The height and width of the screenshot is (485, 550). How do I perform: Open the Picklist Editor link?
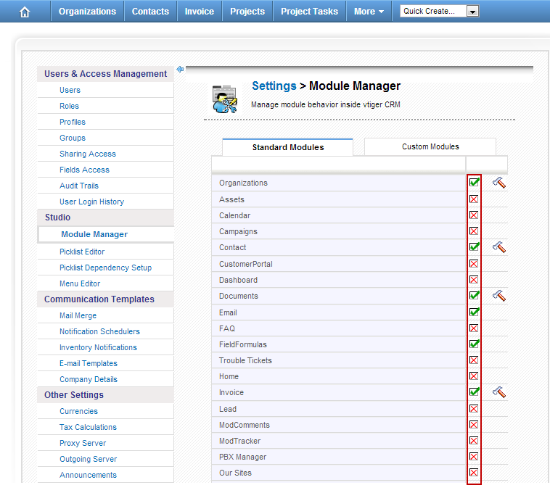pos(82,252)
